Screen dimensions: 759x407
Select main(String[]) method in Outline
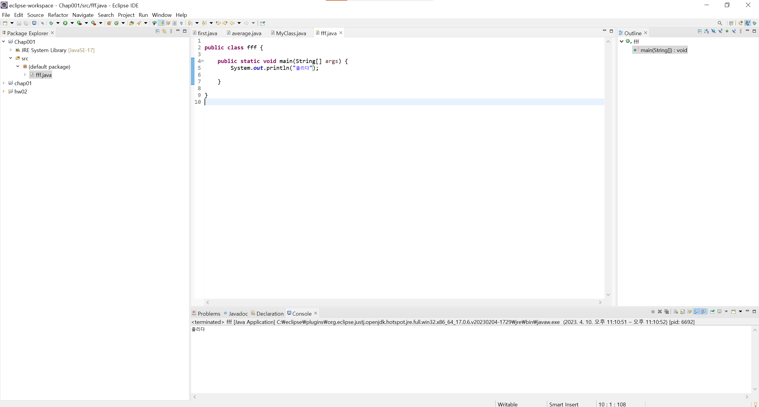pos(663,50)
